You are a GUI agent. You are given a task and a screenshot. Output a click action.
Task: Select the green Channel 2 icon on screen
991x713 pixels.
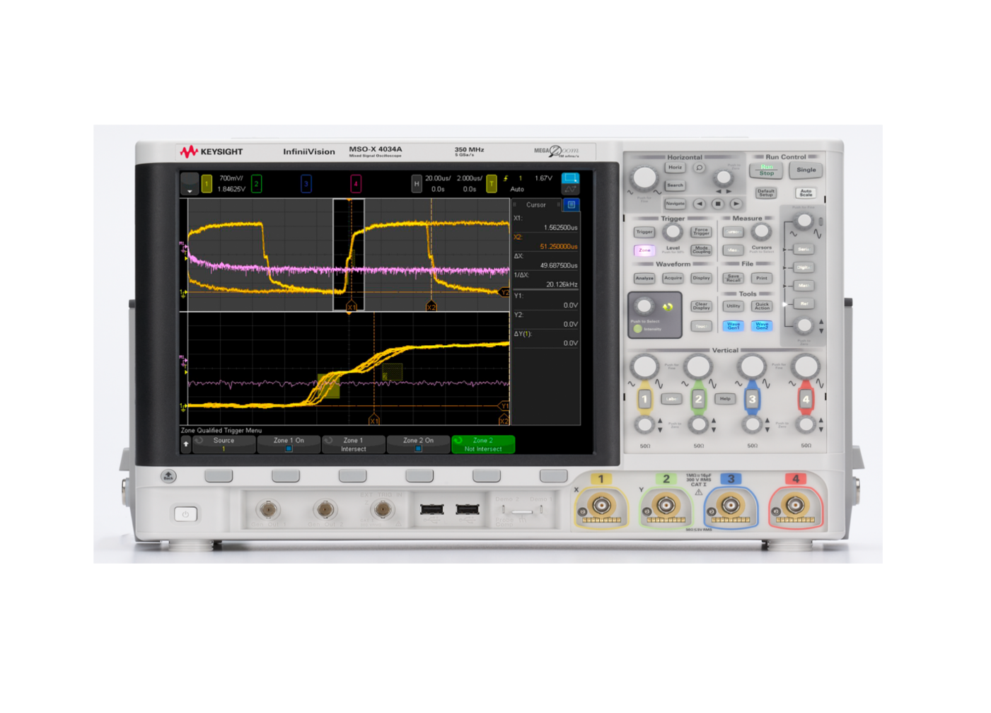pos(255,183)
